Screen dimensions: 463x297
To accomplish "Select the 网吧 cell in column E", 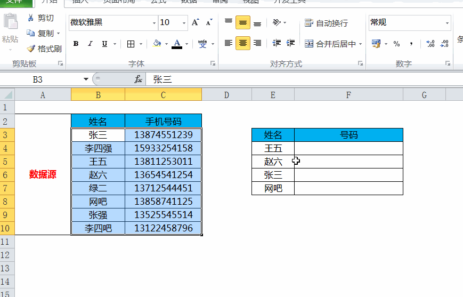I will (x=273, y=188).
